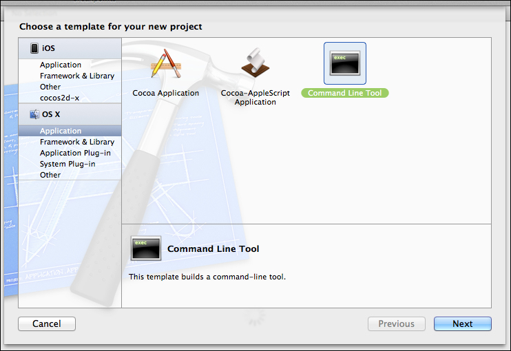
Task: Click the Cancel button
Action: click(x=47, y=323)
